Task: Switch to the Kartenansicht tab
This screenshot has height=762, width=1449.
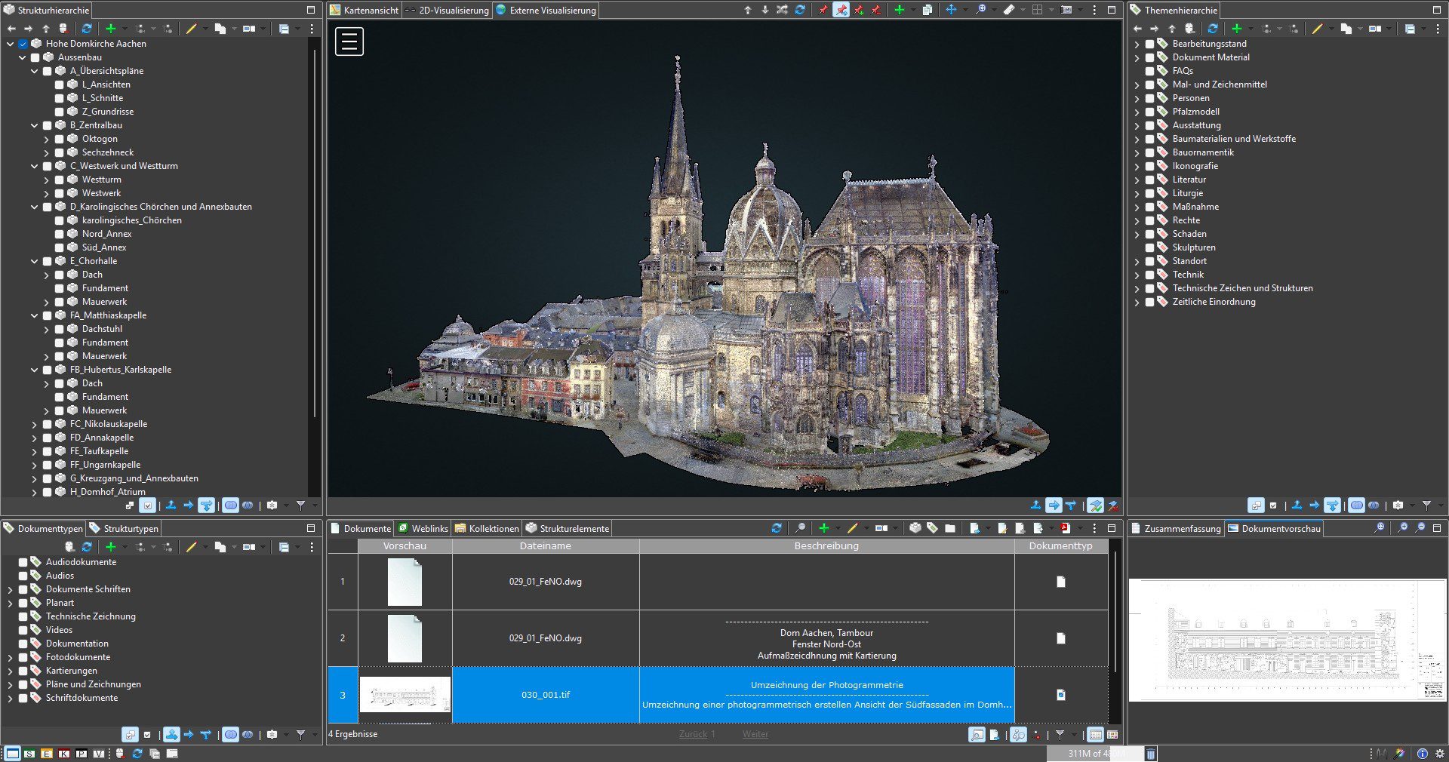Action: (364, 10)
